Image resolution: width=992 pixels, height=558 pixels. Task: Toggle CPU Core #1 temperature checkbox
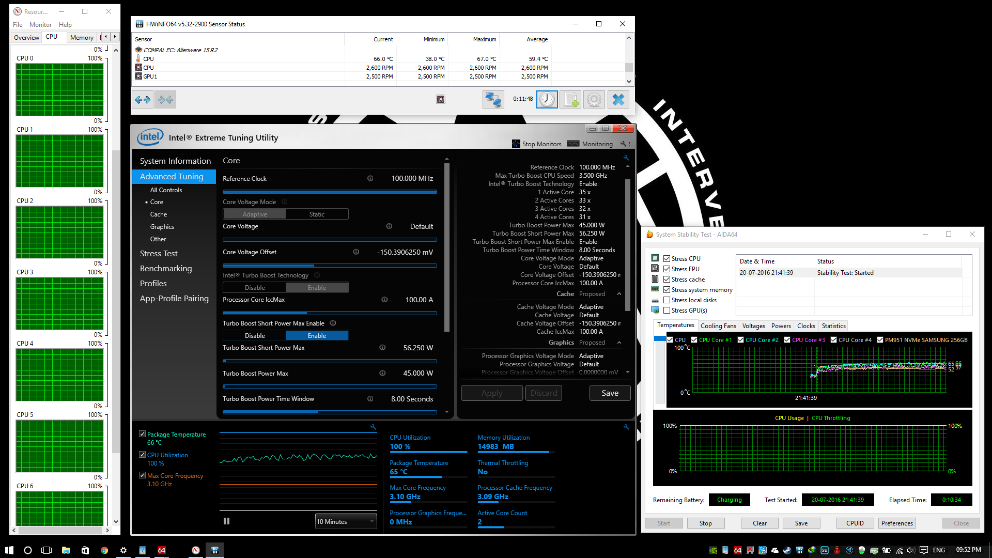(x=694, y=340)
